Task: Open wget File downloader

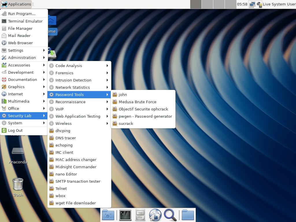Action: coord(79,203)
